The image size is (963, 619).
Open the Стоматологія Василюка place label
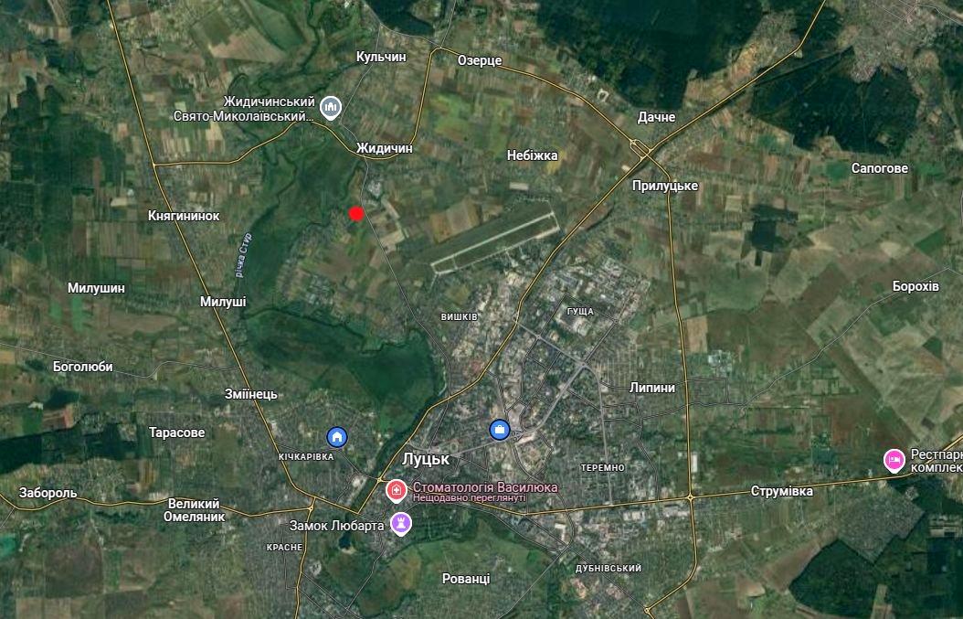pos(485,487)
